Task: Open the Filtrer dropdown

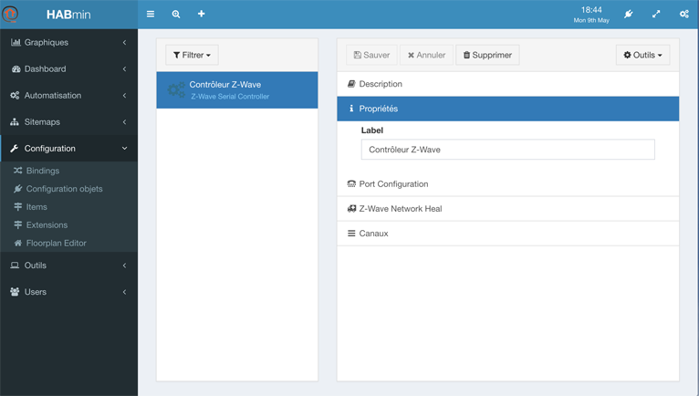Action: click(193, 55)
